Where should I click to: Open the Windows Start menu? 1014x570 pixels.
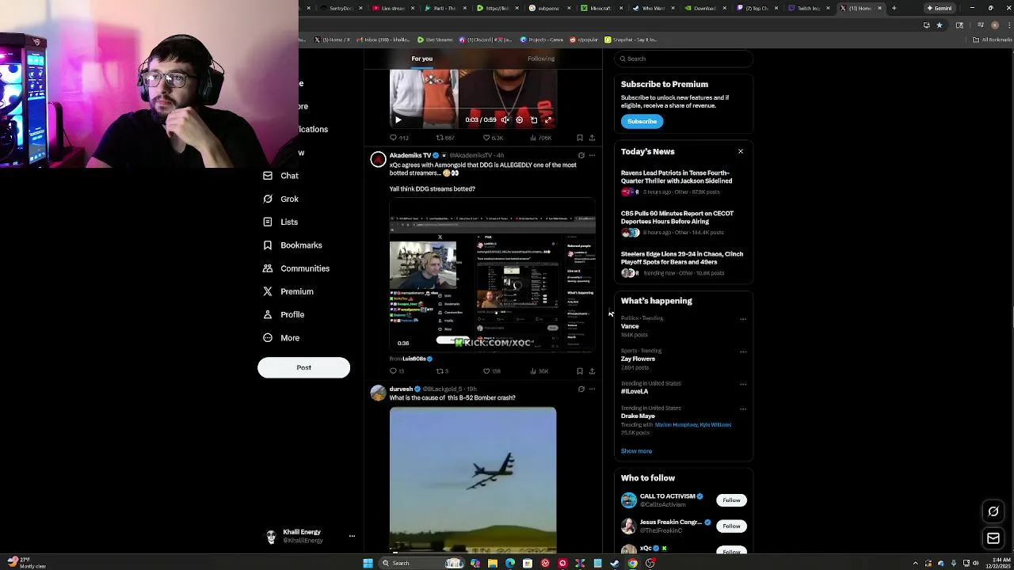(x=368, y=563)
